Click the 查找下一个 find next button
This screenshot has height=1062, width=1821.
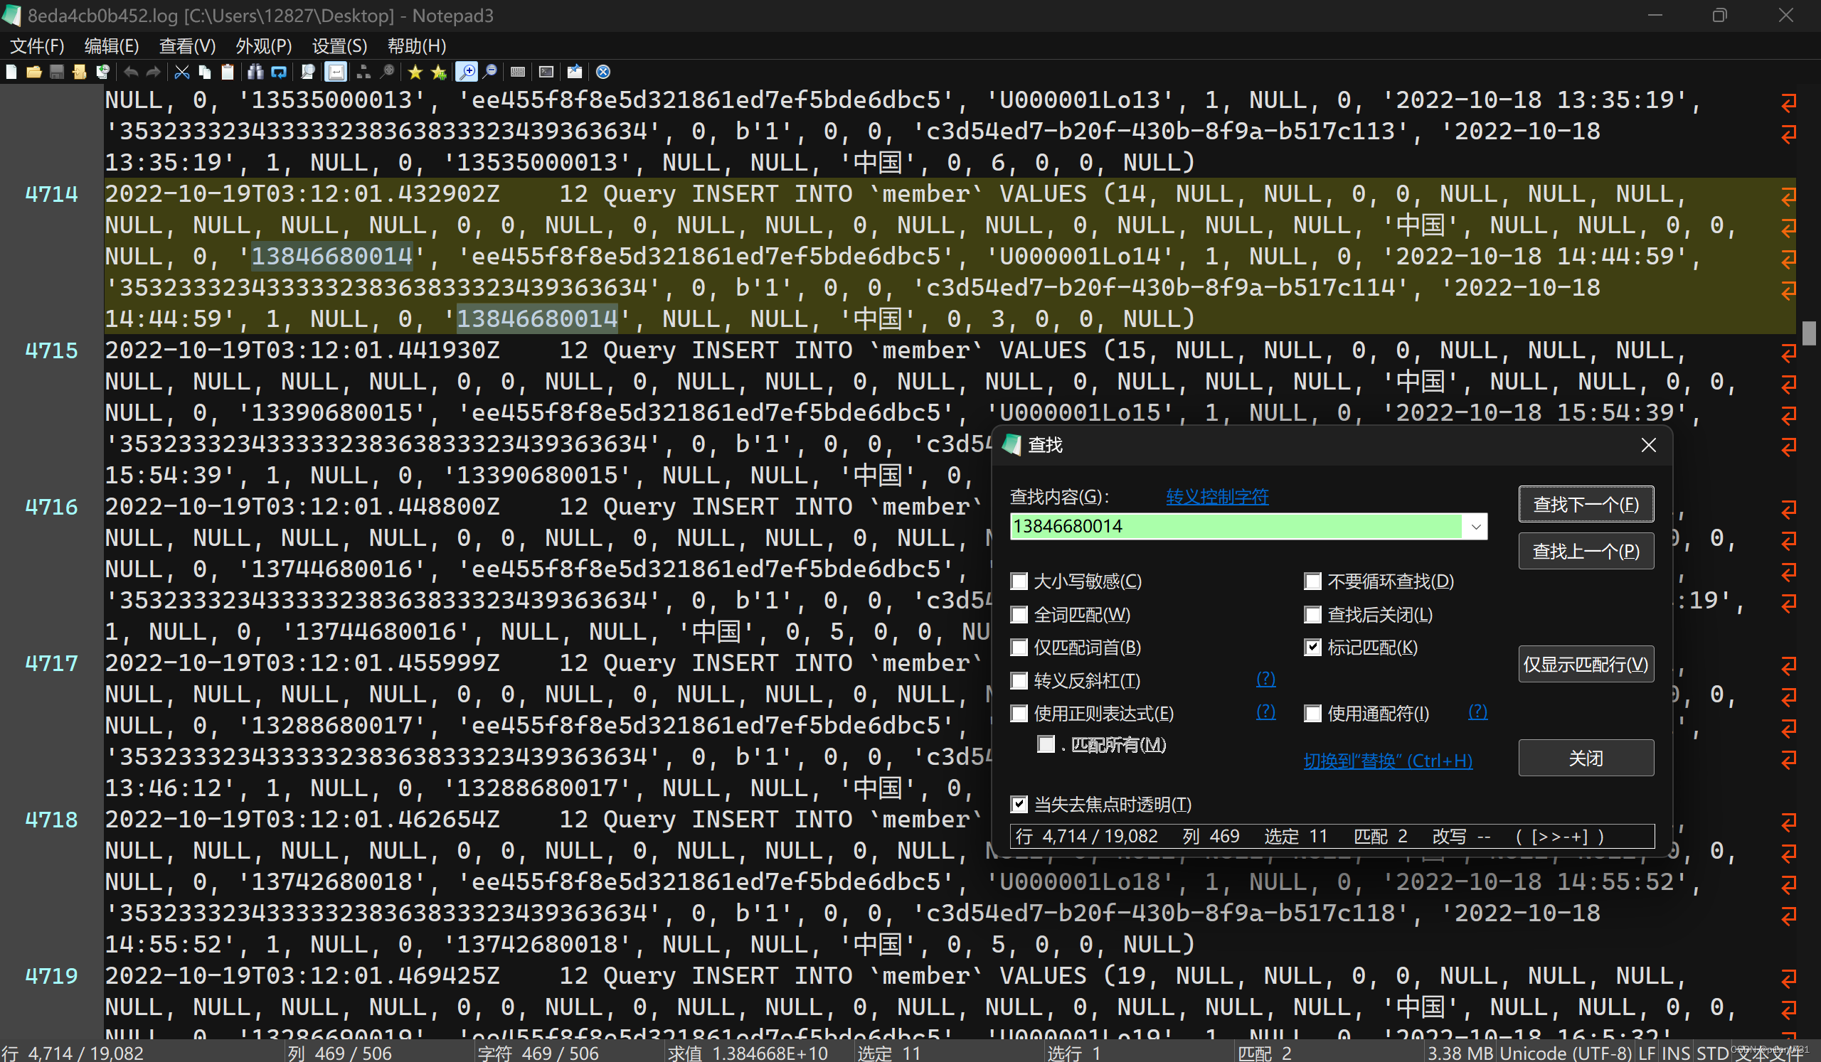(1586, 504)
